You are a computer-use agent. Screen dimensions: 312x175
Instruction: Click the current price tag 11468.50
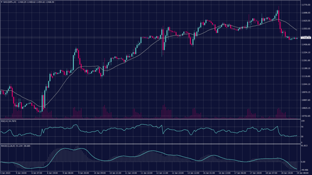click(x=305, y=38)
